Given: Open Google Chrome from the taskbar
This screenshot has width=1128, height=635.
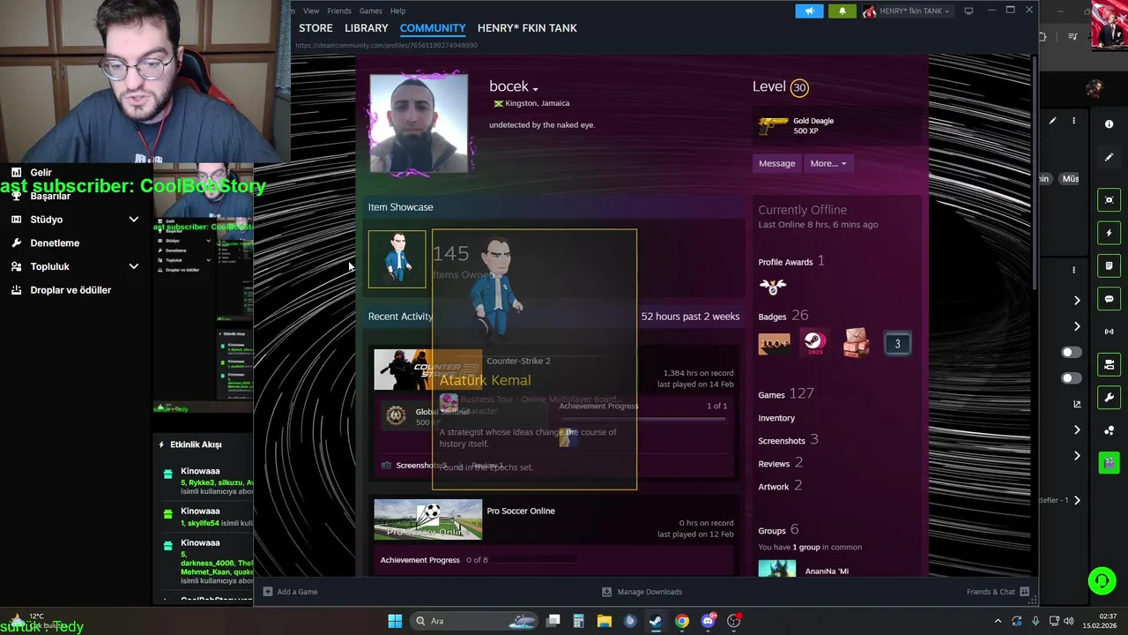Looking at the screenshot, I should pyautogui.click(x=681, y=621).
